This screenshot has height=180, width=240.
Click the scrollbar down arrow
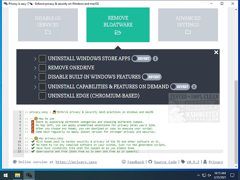pos(236,167)
